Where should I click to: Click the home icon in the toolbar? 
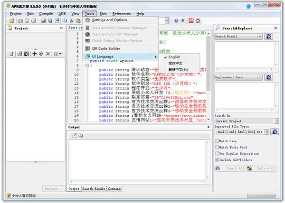(197, 21)
